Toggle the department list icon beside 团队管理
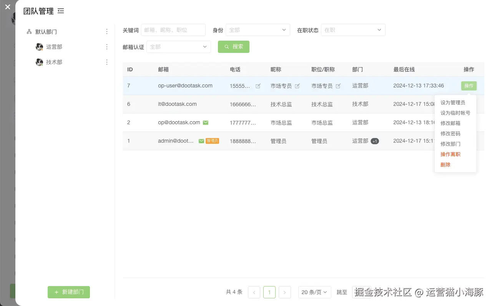This screenshot has height=306, width=492. [61, 11]
